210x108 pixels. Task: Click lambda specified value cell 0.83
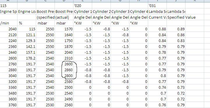[176, 41]
